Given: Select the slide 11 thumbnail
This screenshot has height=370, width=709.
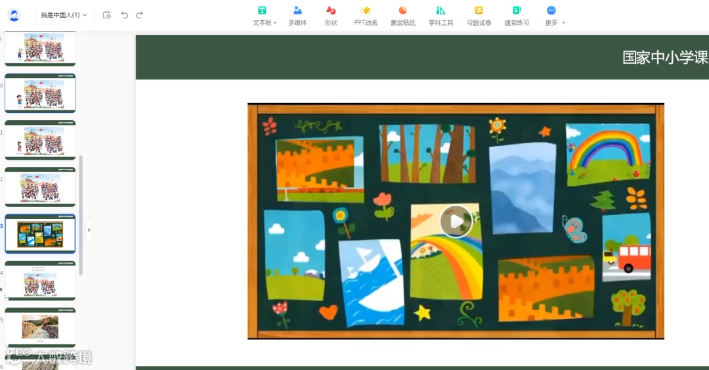Looking at the screenshot, I should point(40,140).
